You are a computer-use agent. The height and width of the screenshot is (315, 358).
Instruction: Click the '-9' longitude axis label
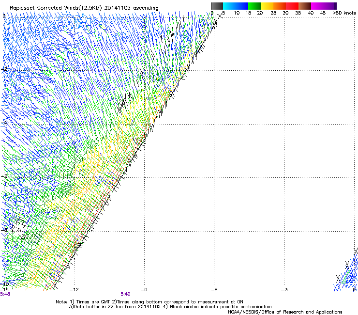144,290
